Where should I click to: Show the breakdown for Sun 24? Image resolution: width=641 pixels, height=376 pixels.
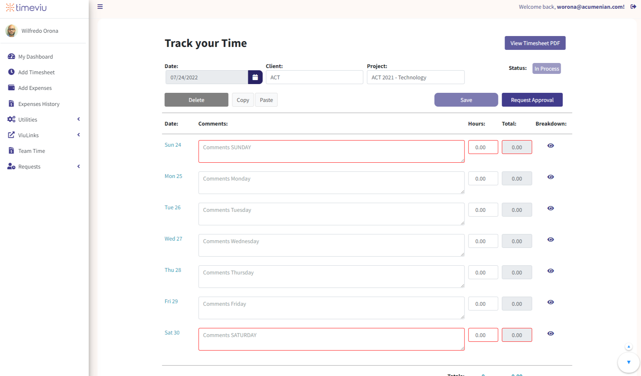pyautogui.click(x=550, y=146)
